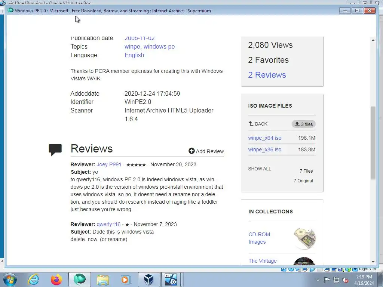Open The Vintage collection link
This screenshot has width=383, height=287.
click(263, 261)
